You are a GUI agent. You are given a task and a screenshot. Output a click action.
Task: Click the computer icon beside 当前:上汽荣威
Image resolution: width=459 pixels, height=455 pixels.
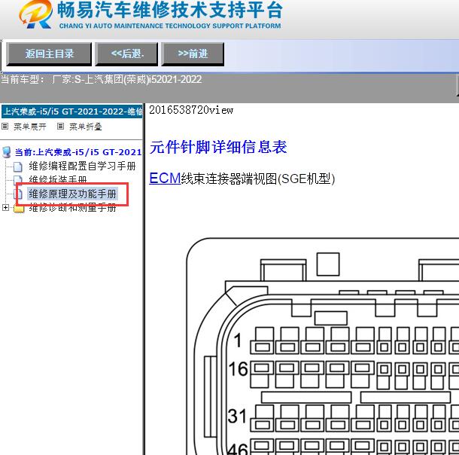coord(7,152)
